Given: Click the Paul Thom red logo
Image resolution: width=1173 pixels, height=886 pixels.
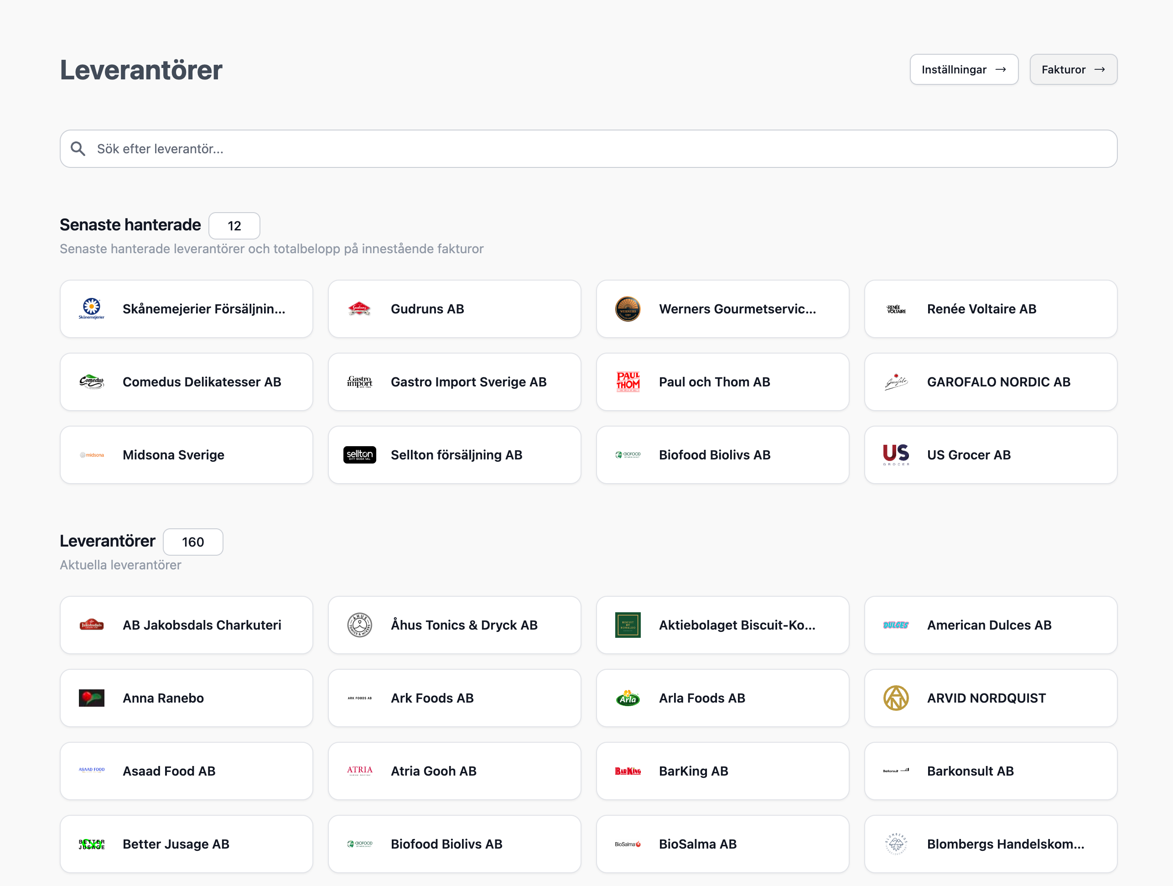Looking at the screenshot, I should click(628, 382).
